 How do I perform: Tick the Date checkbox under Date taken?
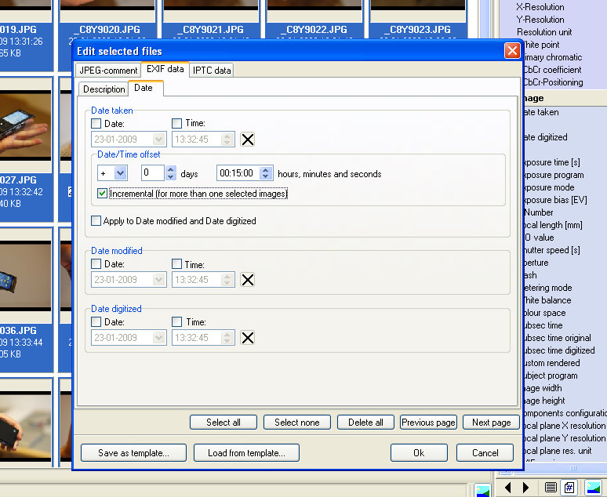96,123
